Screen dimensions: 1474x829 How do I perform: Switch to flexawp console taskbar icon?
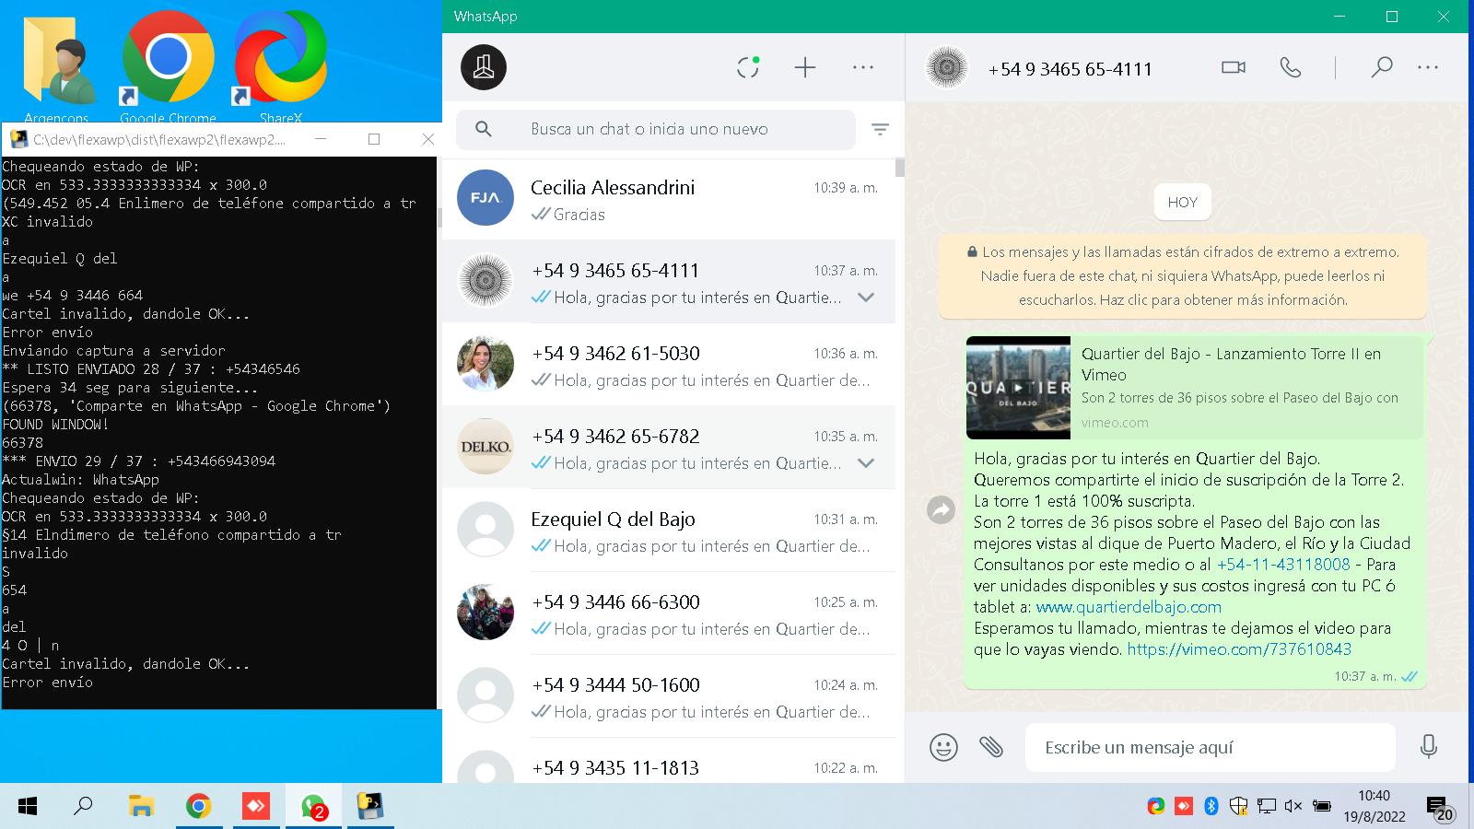click(x=370, y=807)
